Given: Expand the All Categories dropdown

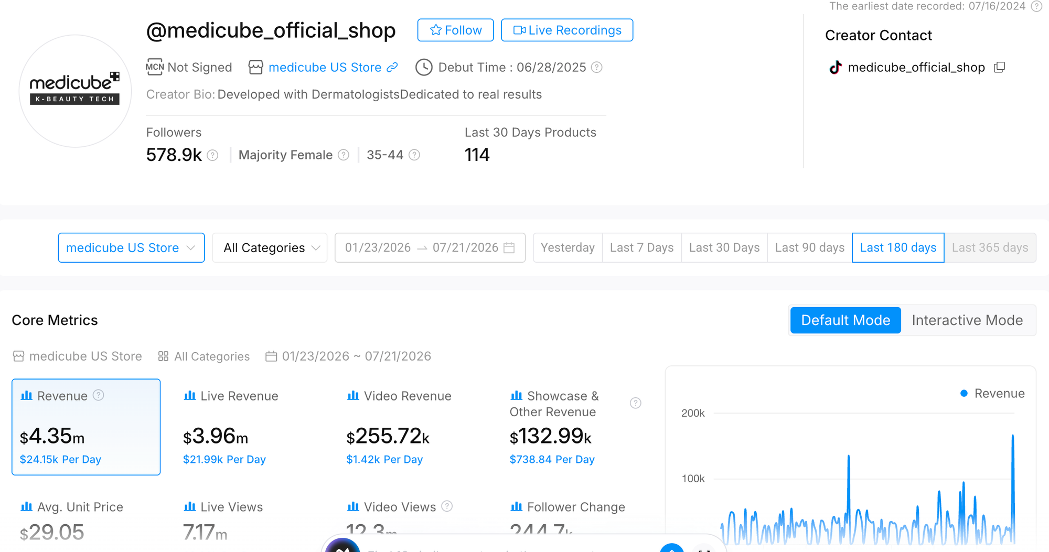Looking at the screenshot, I should tap(270, 248).
